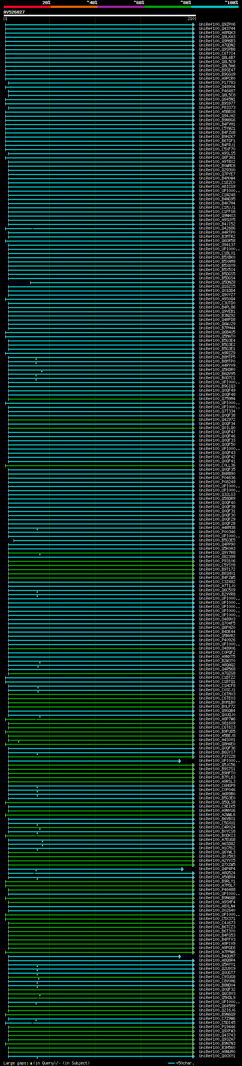Image resolution: width=242 pixels, height=1066 pixels.
Task: Select hit label UniRef100_C9SUG8
Action: [x=217, y=977]
